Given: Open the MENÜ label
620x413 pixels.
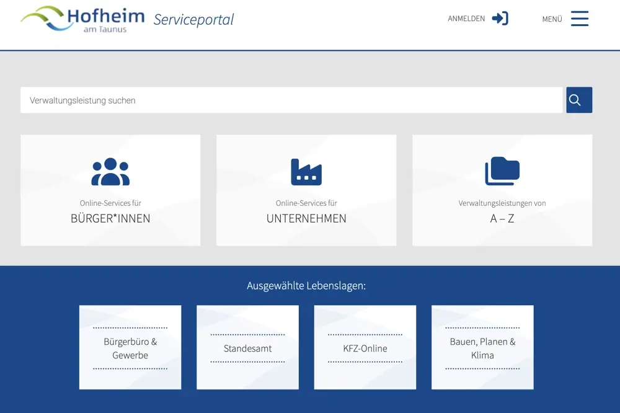Looking at the screenshot, I should (x=552, y=19).
